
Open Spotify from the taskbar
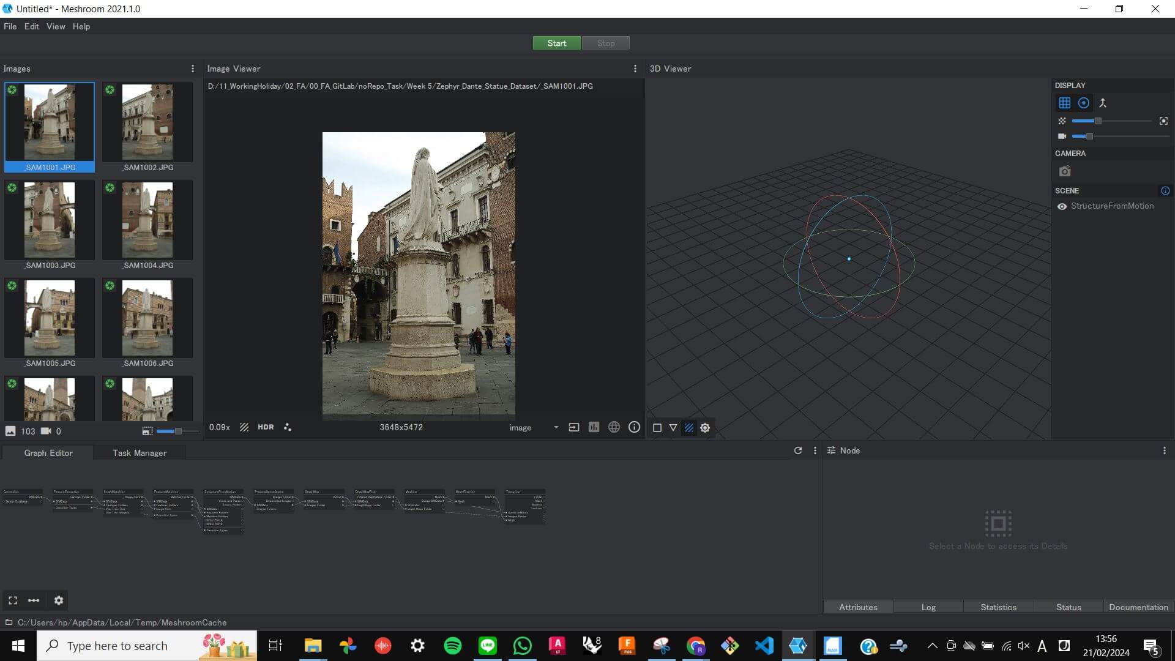[x=452, y=646]
